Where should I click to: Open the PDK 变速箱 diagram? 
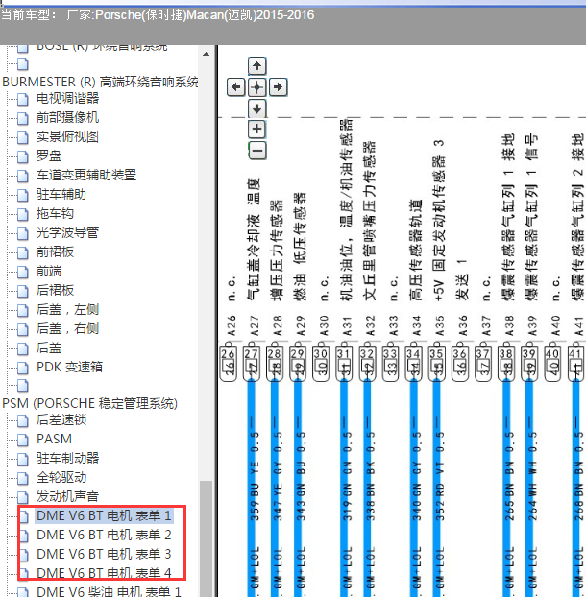pyautogui.click(x=69, y=367)
